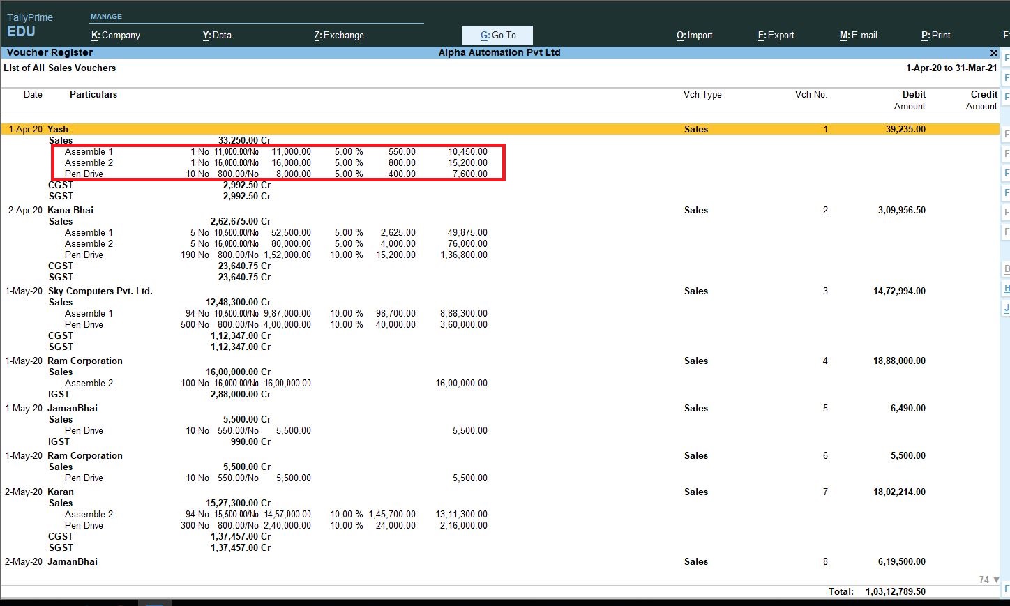The width and height of the screenshot is (1010, 606).
Task: Close the Voucher Register report
Action: pos(993,52)
